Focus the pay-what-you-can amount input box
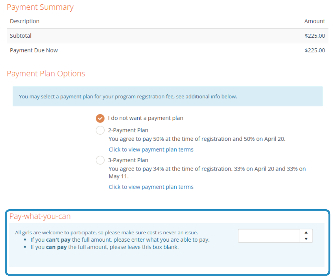334x278 pixels. coord(269,236)
